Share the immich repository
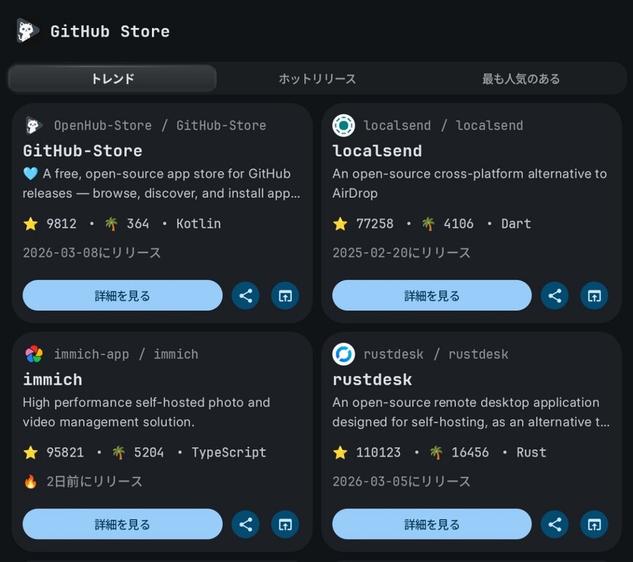The height and width of the screenshot is (562, 633). coord(246,524)
